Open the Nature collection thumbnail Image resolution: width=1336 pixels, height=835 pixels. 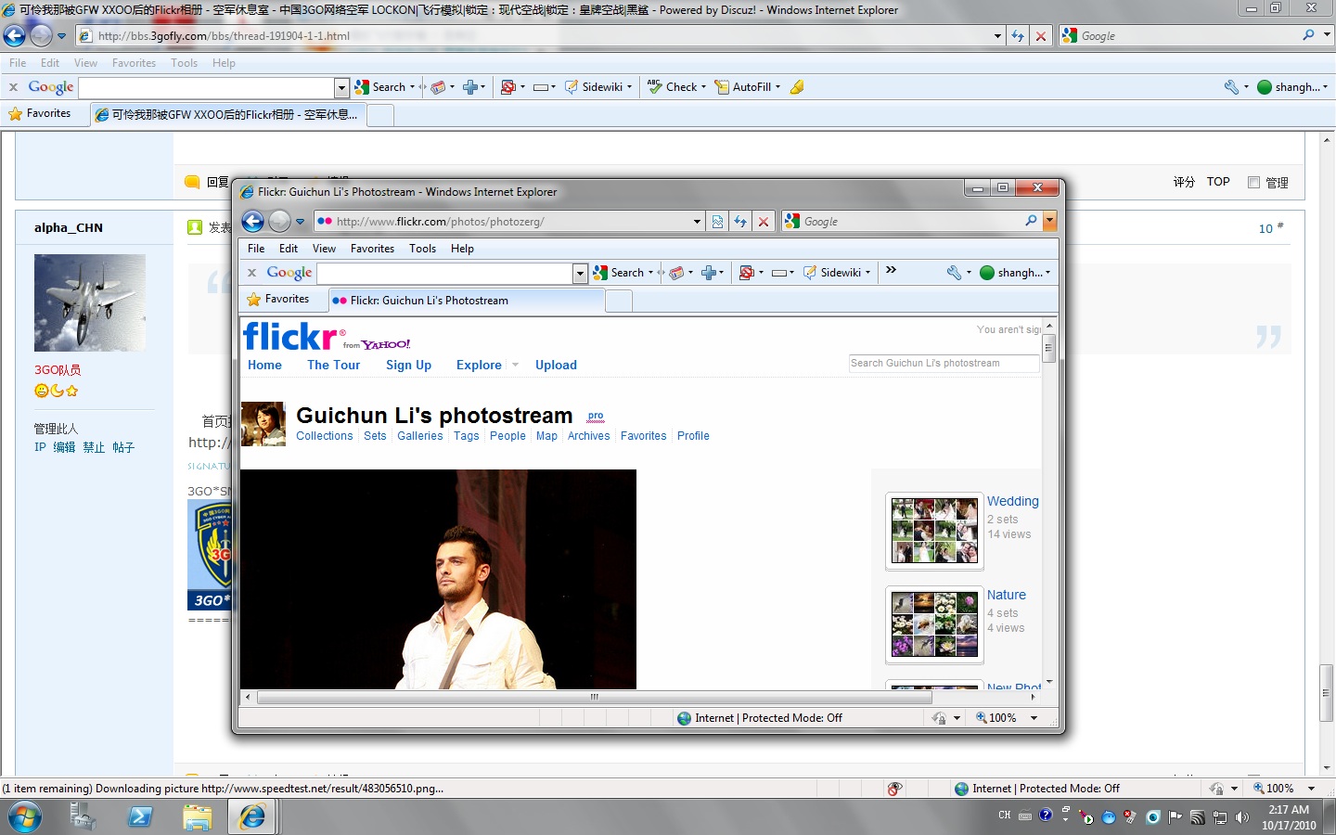point(934,624)
